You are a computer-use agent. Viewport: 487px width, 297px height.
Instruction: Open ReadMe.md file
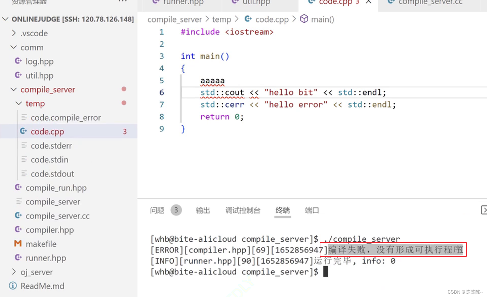[x=43, y=286]
